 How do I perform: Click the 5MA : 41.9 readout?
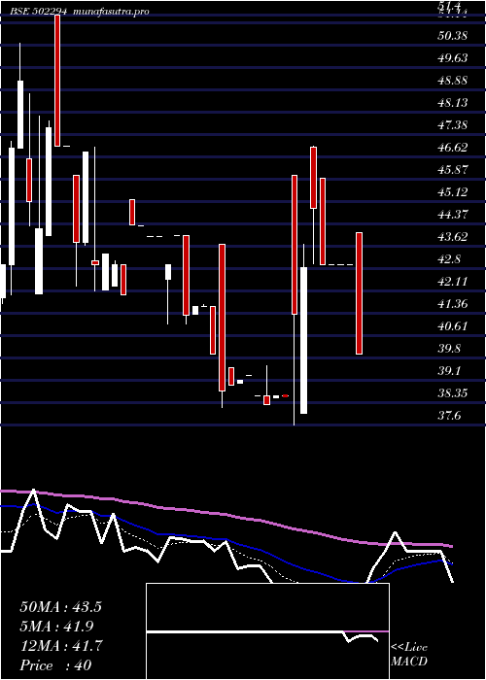tap(56, 627)
